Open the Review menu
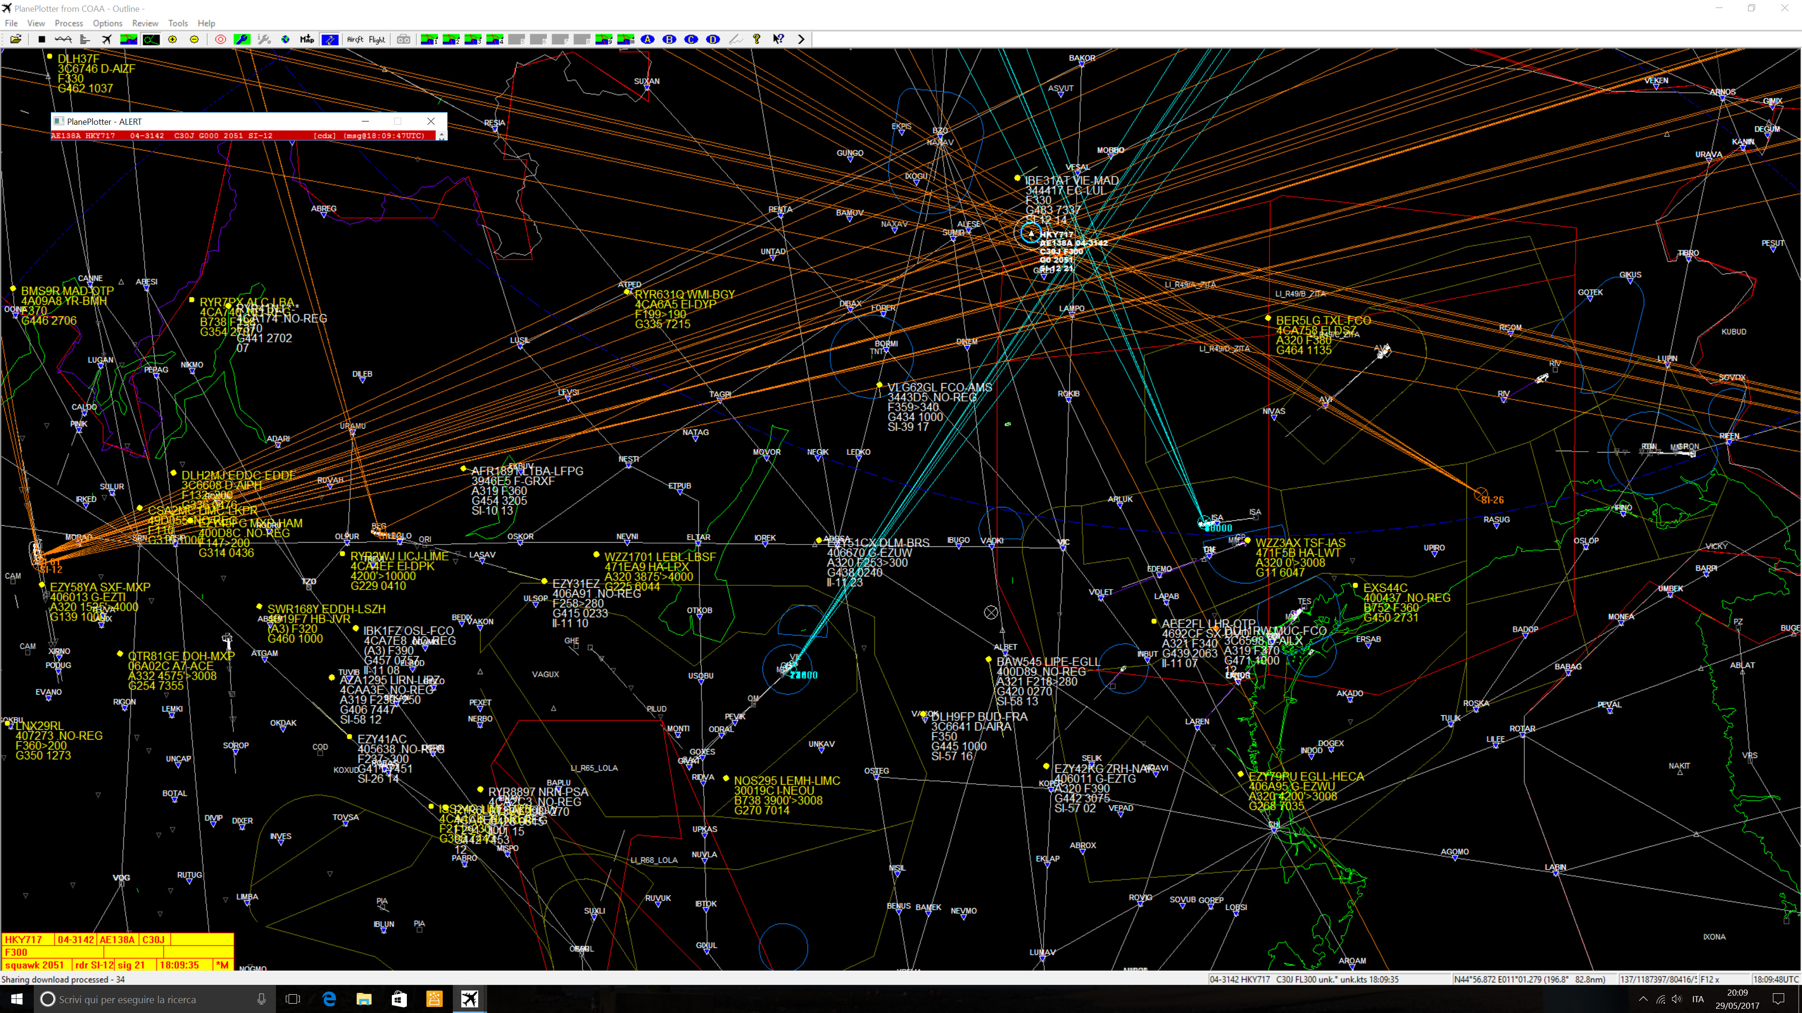Screen dimensions: 1802x1013 point(145,23)
